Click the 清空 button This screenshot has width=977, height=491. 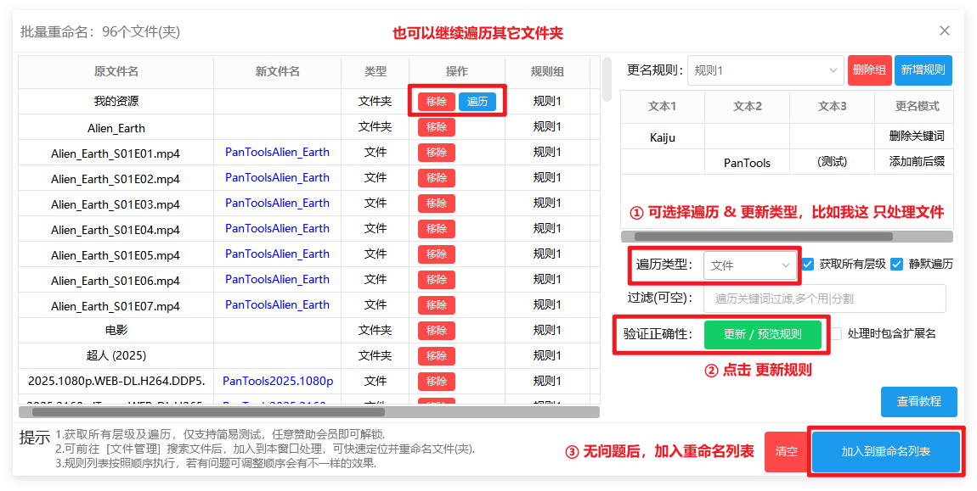(x=786, y=452)
